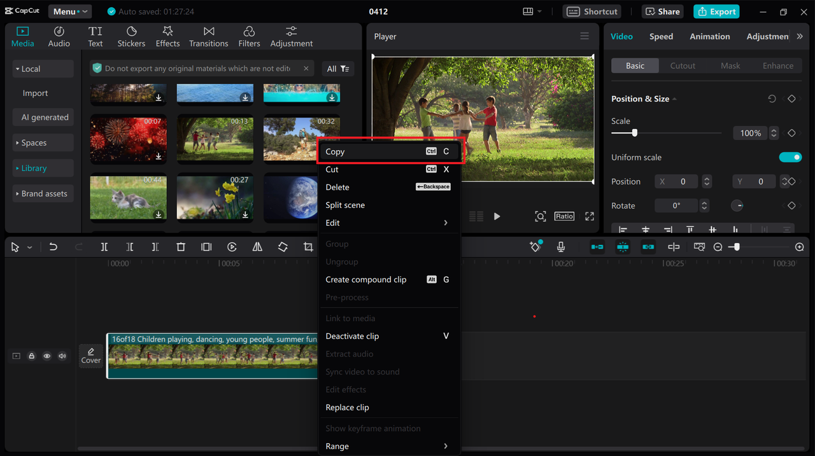
Task: Switch to the Cutout sub-tab
Action: click(683, 66)
